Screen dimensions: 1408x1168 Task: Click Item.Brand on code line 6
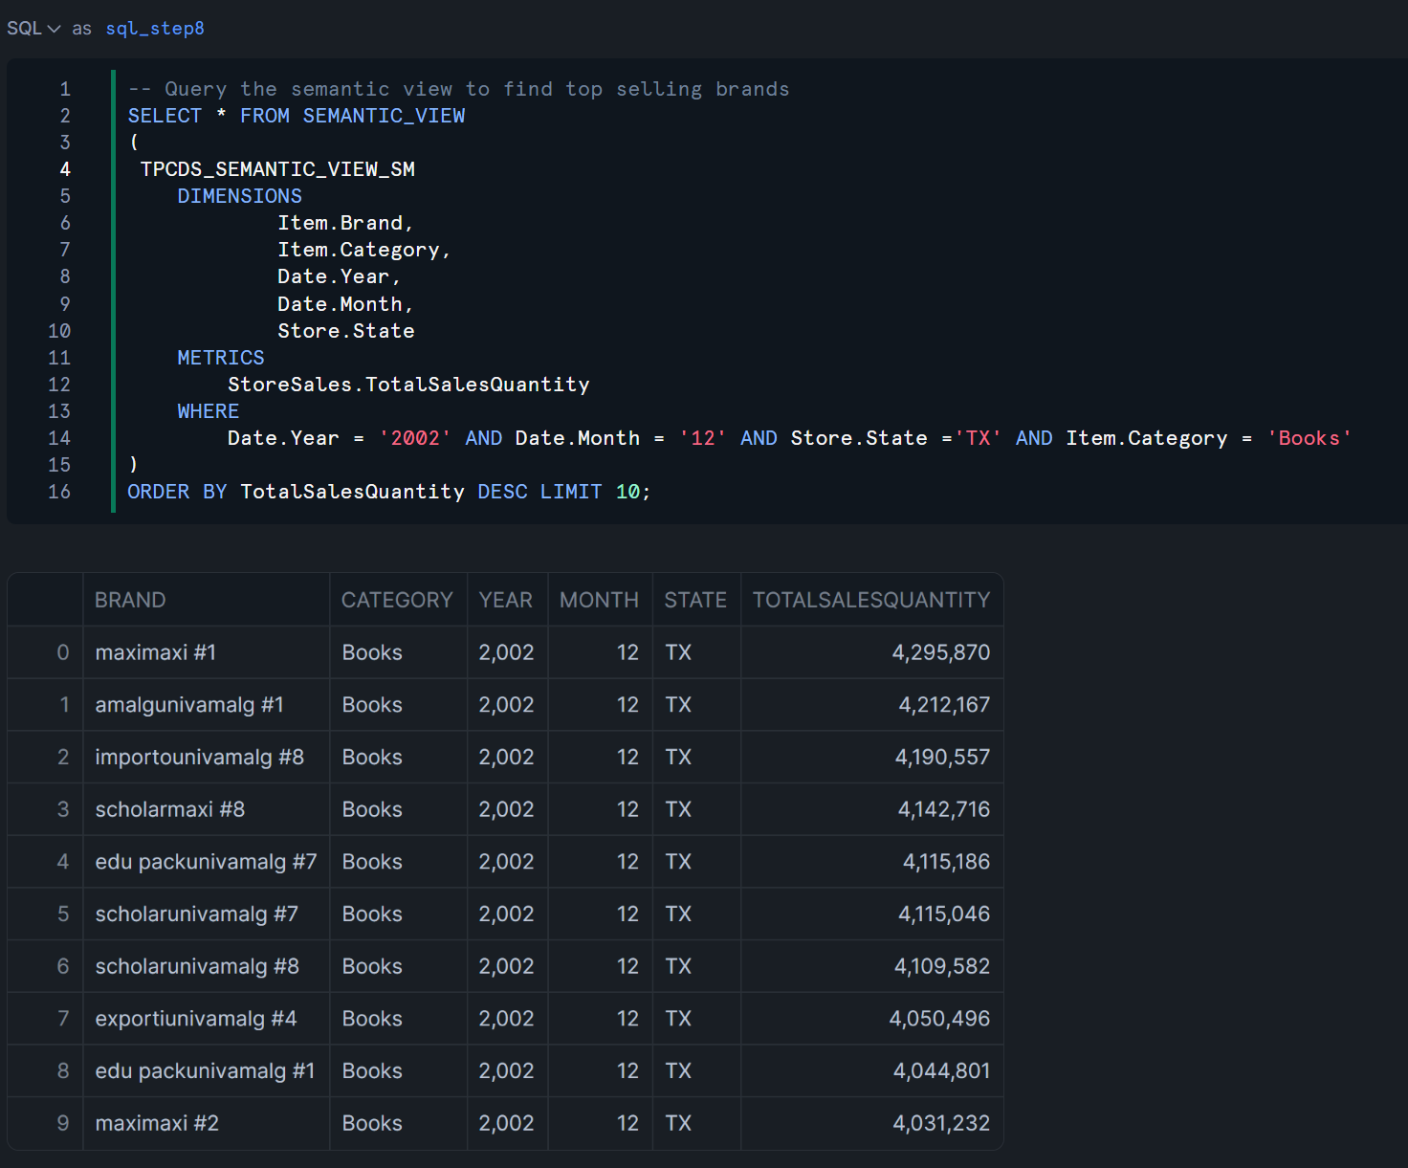pos(341,223)
